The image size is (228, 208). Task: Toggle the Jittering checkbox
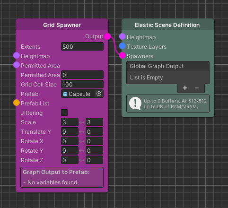click(64, 113)
